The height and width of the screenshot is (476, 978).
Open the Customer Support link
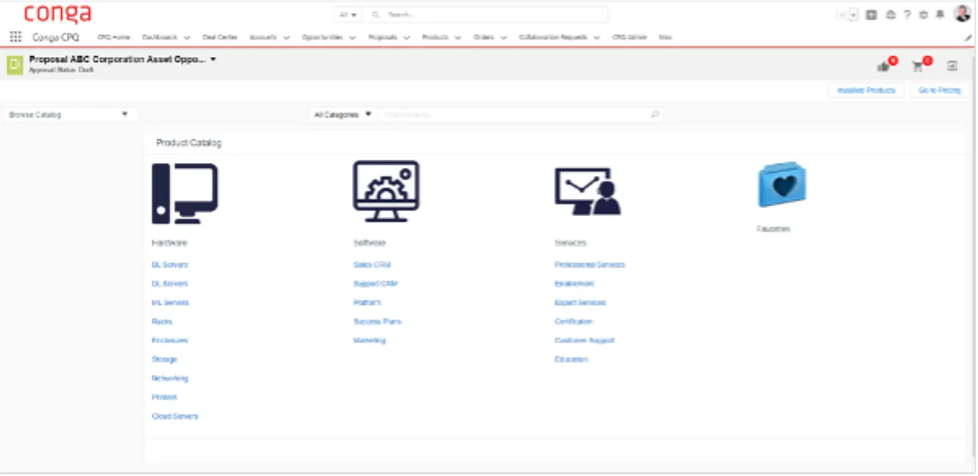pyautogui.click(x=584, y=341)
